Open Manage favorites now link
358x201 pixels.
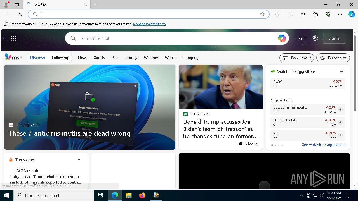click(x=149, y=24)
